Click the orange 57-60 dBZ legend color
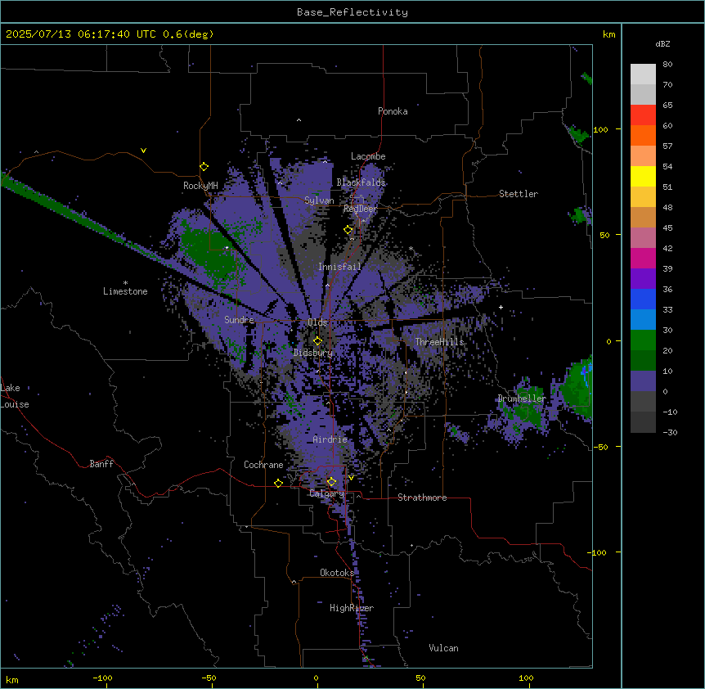 pos(643,135)
